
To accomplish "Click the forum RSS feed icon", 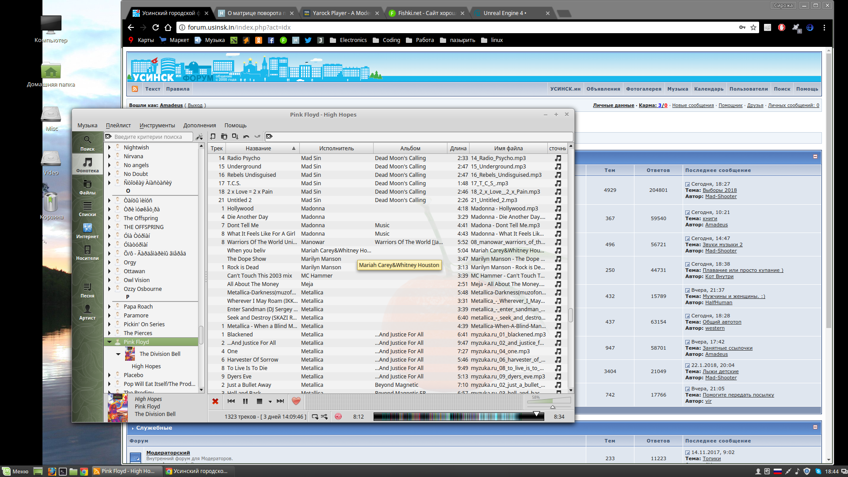I will pos(135,89).
